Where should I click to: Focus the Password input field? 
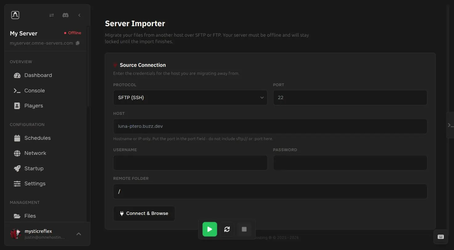[350, 163]
